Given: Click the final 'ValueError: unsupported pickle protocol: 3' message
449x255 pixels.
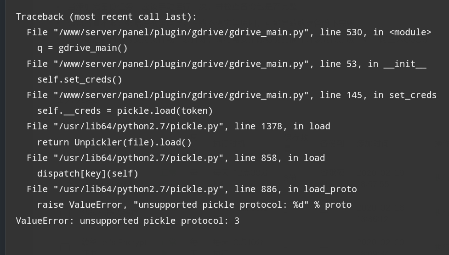Looking at the screenshot, I should (127, 221).
